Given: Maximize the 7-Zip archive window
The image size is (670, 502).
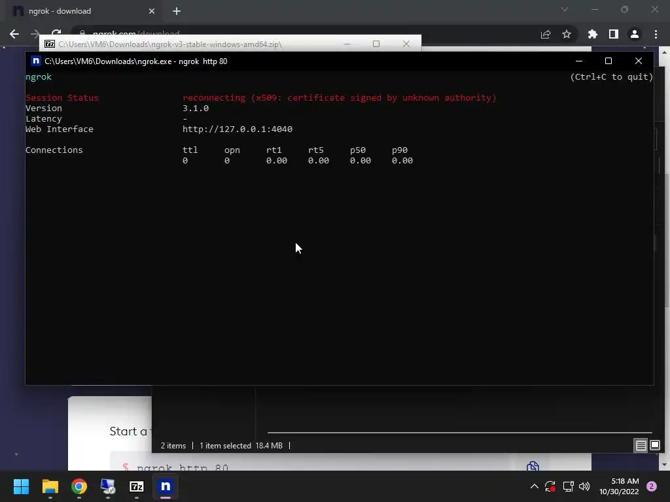Looking at the screenshot, I should click(x=376, y=44).
